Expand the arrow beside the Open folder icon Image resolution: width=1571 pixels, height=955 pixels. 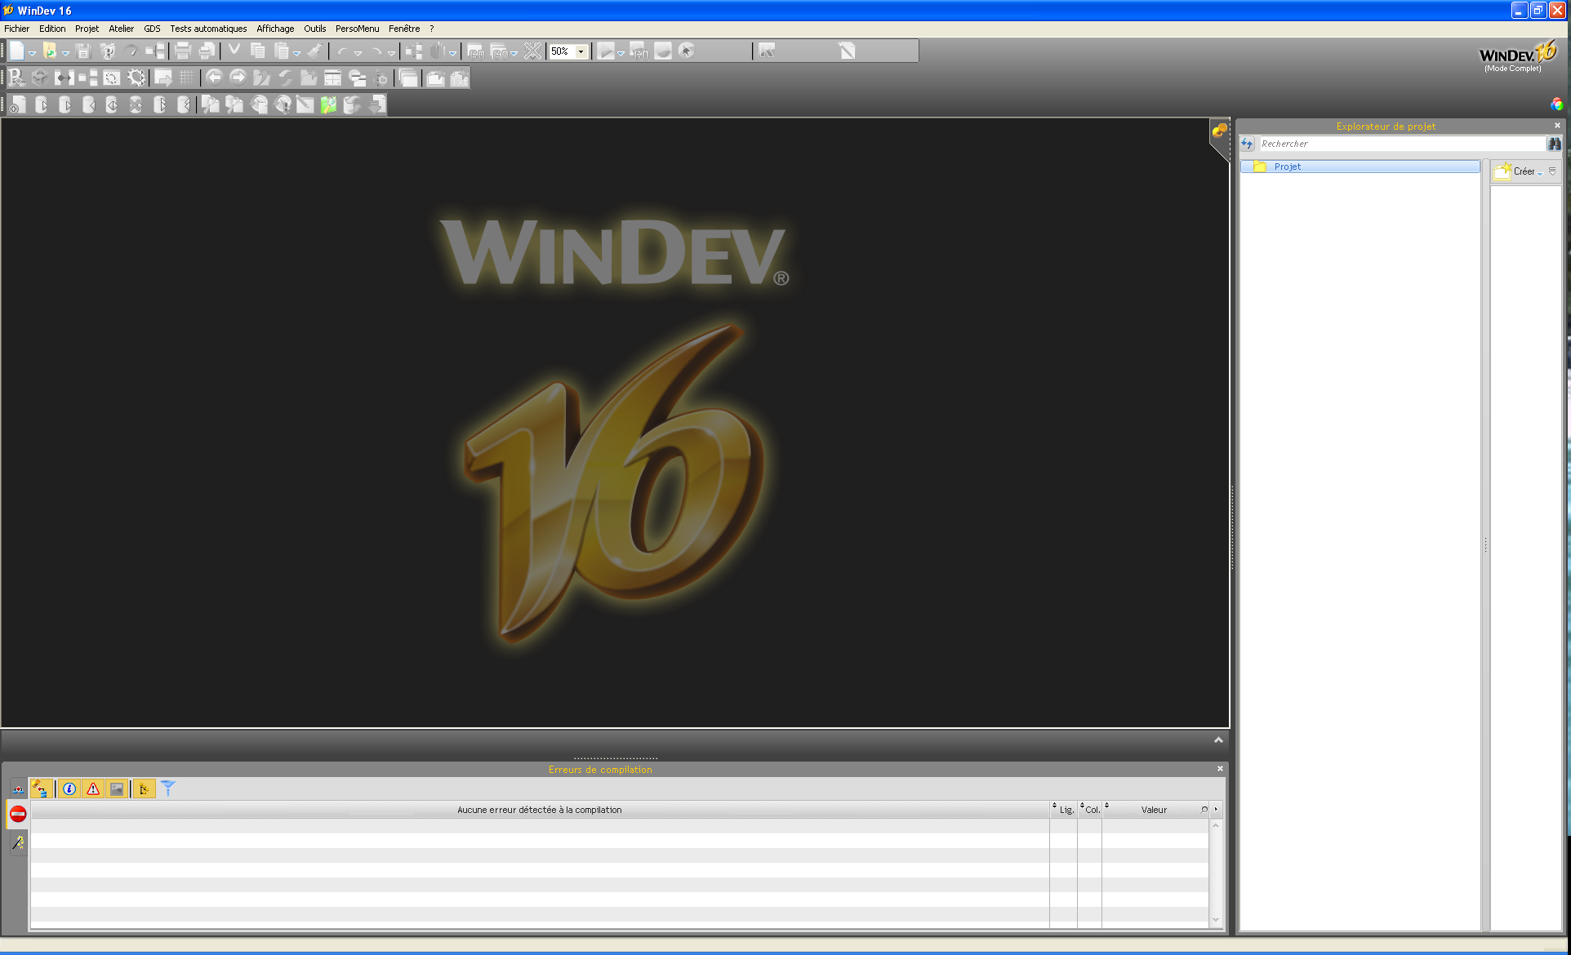click(x=65, y=53)
